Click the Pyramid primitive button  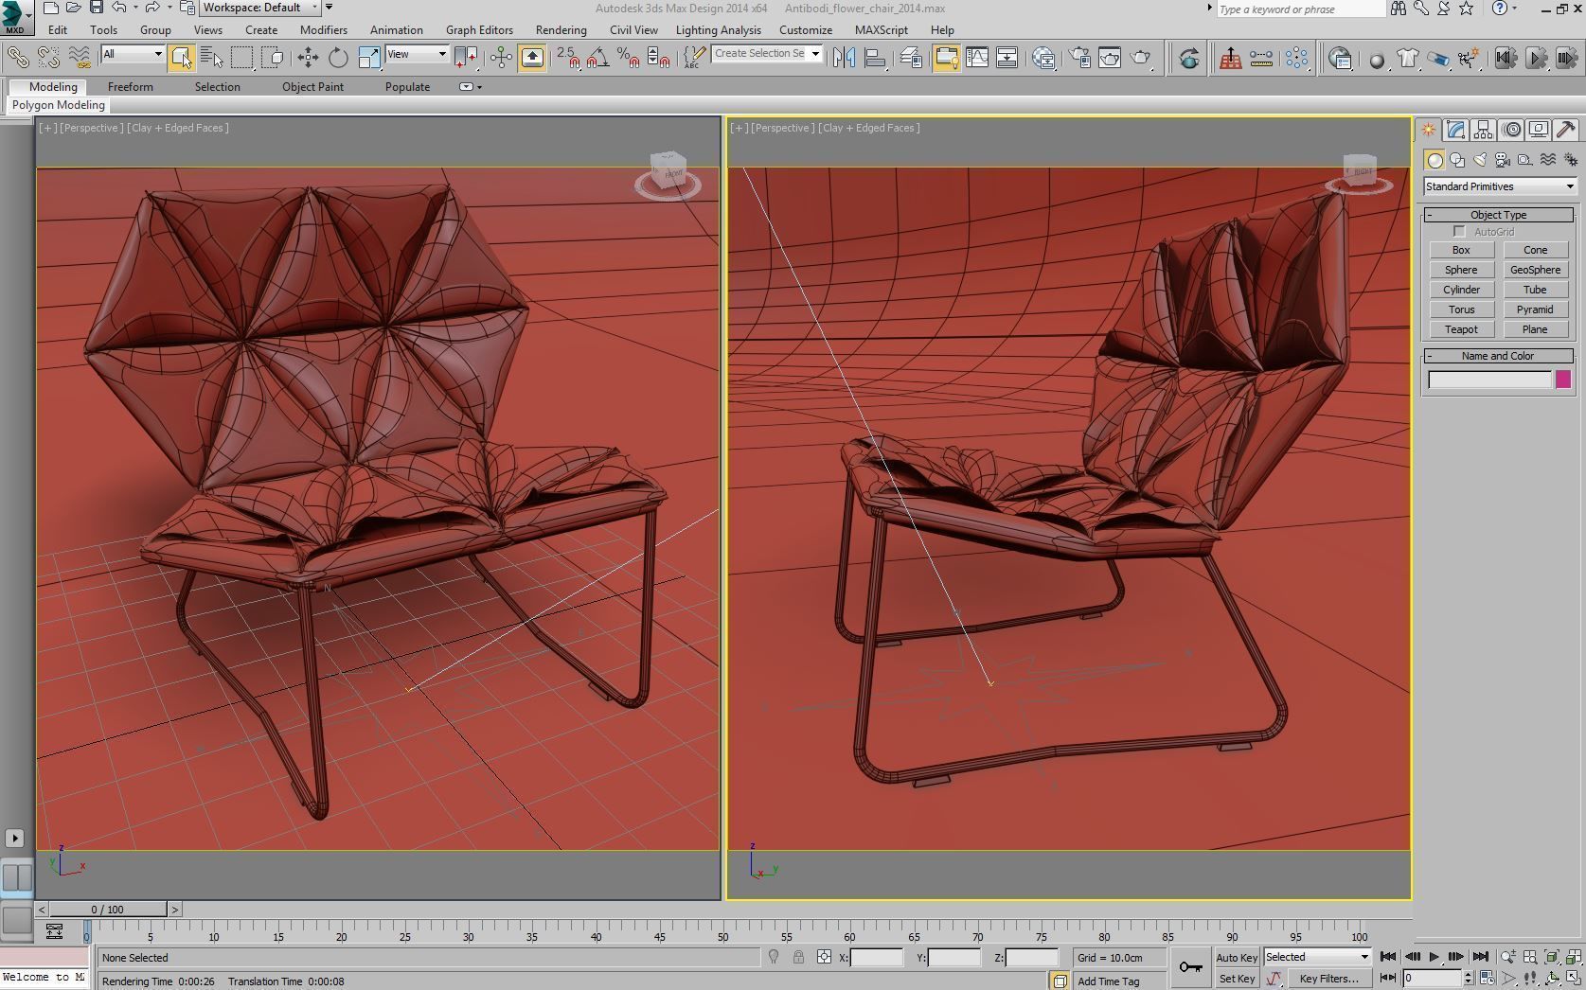coord(1535,309)
